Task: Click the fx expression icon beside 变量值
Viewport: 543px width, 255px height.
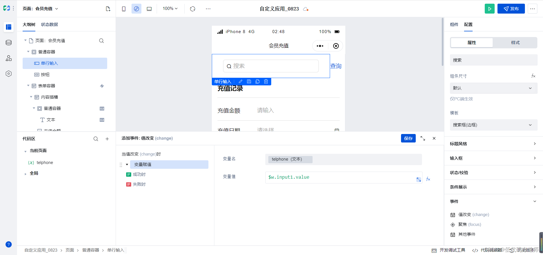Action: coord(428,179)
